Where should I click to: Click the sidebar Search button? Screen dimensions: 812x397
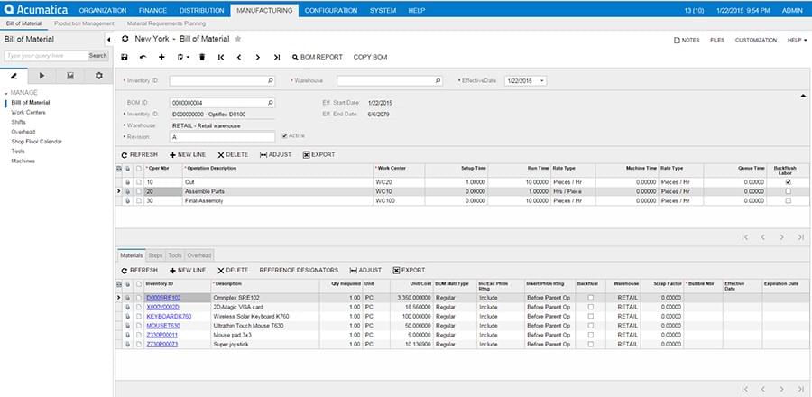(97, 55)
